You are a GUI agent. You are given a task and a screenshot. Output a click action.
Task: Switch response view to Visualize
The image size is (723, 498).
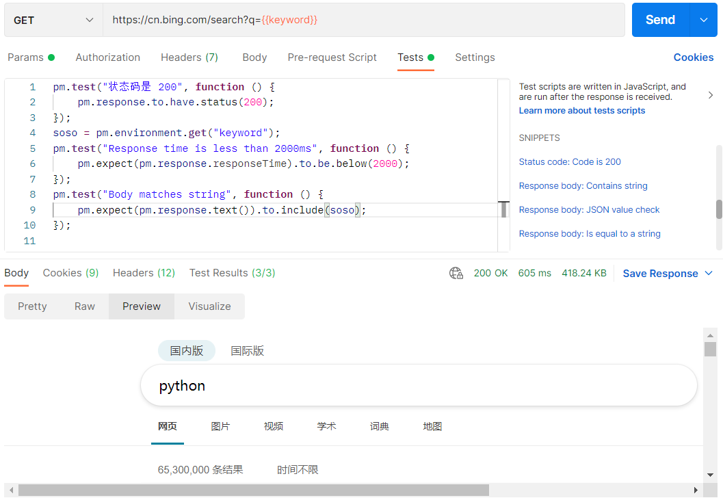coord(210,306)
